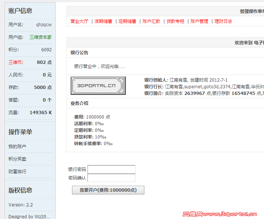Click the 银行密码 input field
The image size is (264, 219).
(112, 169)
